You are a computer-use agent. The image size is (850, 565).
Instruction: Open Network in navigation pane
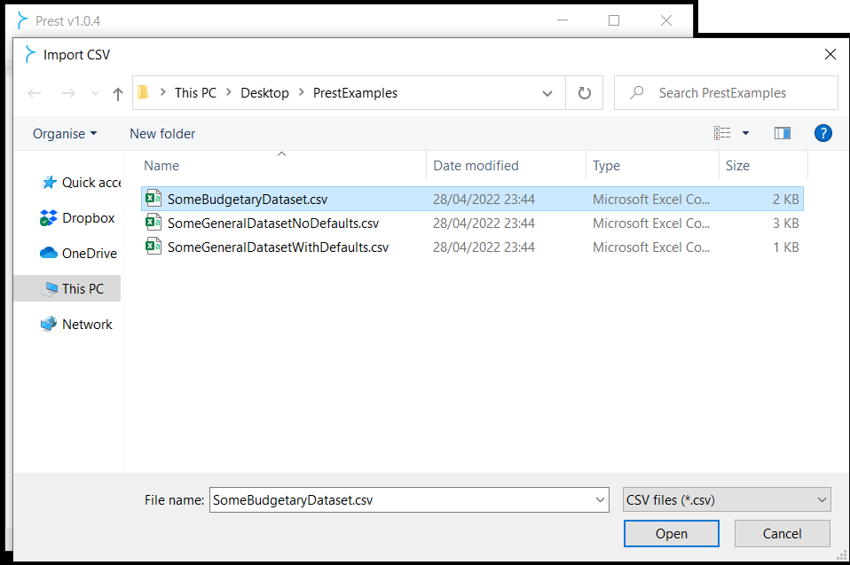coord(76,324)
